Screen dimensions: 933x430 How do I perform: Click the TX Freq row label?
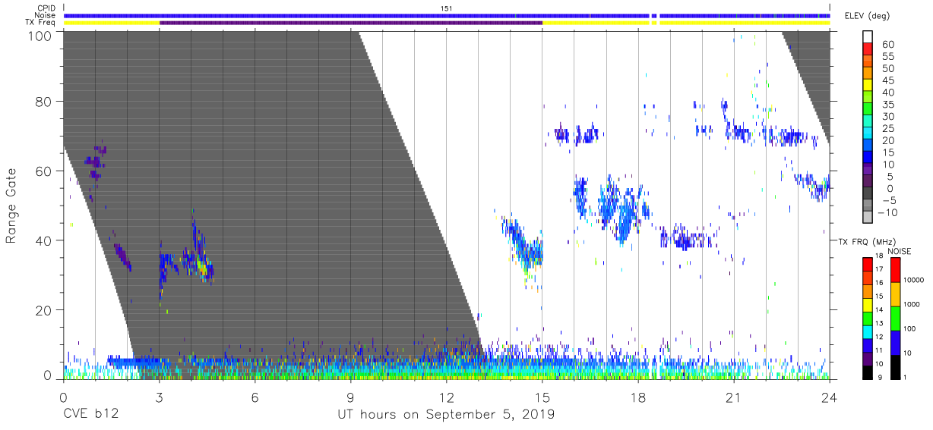tap(42, 23)
